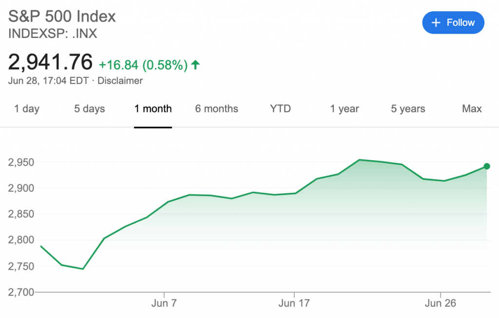Click the 2,941.76 price value
Image resolution: width=499 pixels, height=318 pixels.
click(50, 62)
